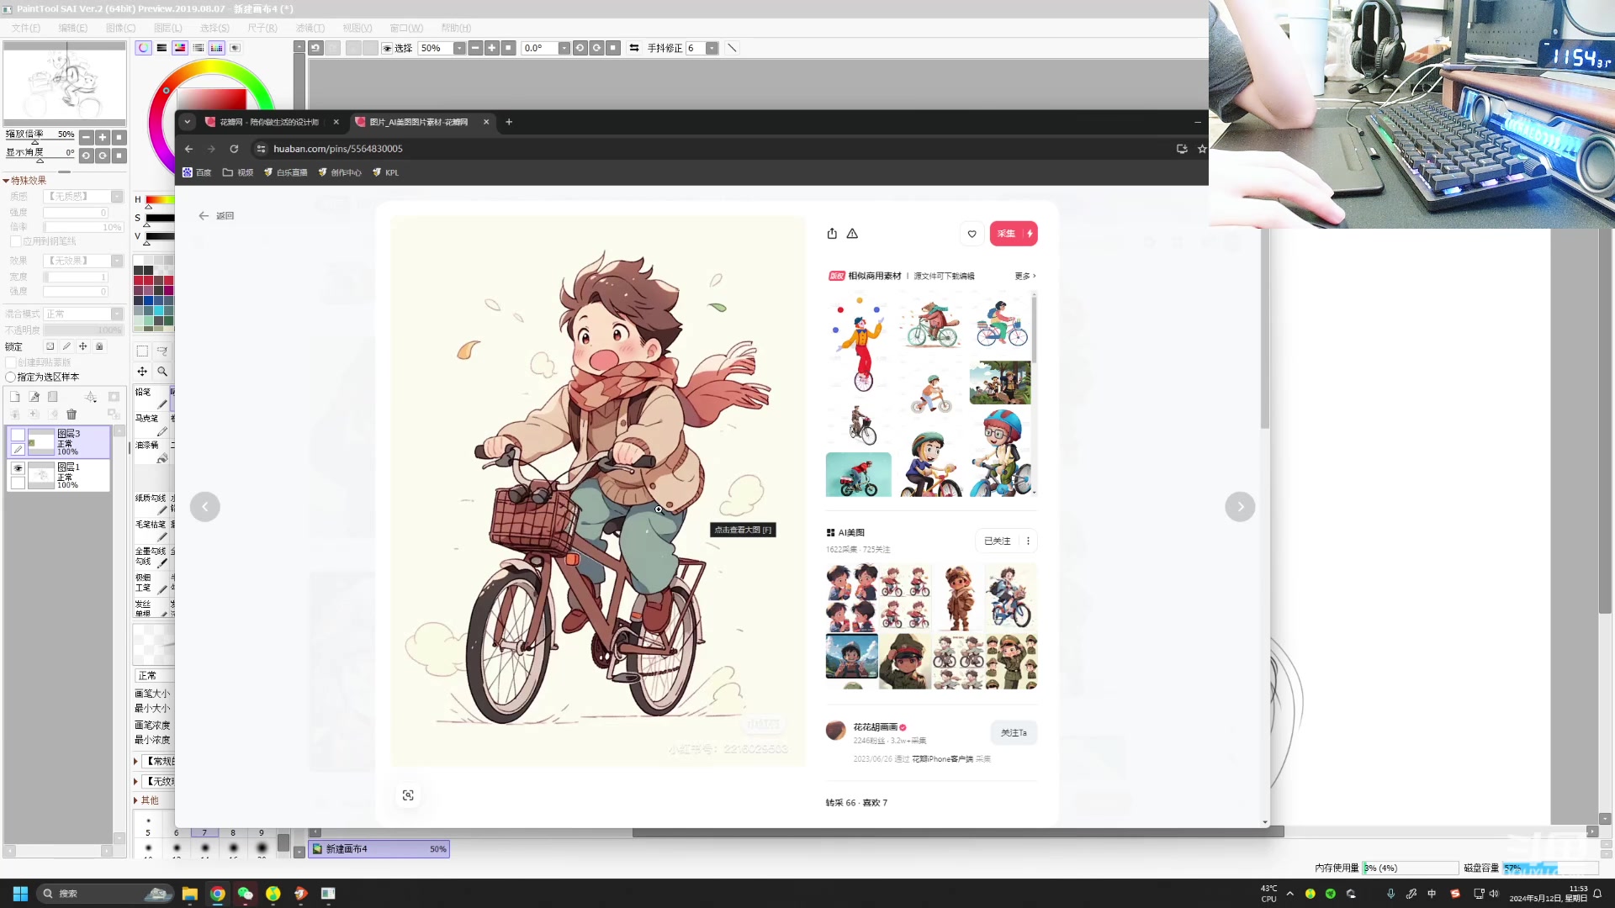This screenshot has width=1615, height=908.
Task: Bookmark page with the star icon
Action: pos(1202,149)
